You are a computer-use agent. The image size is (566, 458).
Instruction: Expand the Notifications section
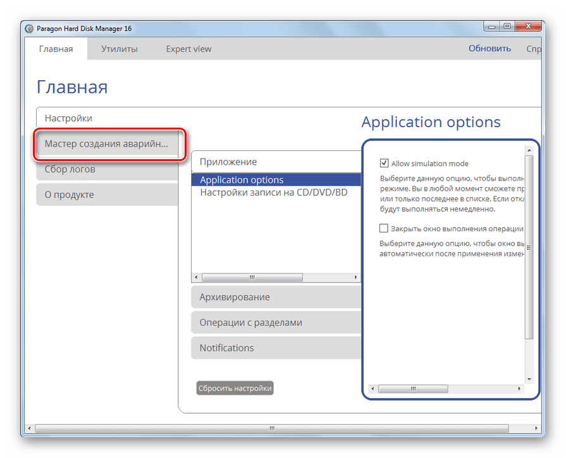[276, 347]
